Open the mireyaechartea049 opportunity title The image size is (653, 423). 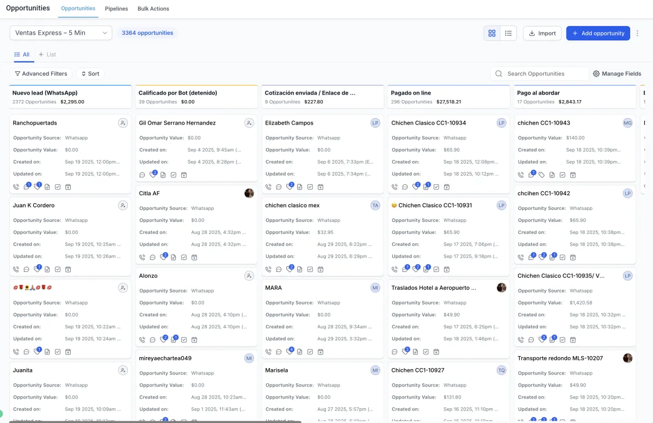pyautogui.click(x=165, y=358)
